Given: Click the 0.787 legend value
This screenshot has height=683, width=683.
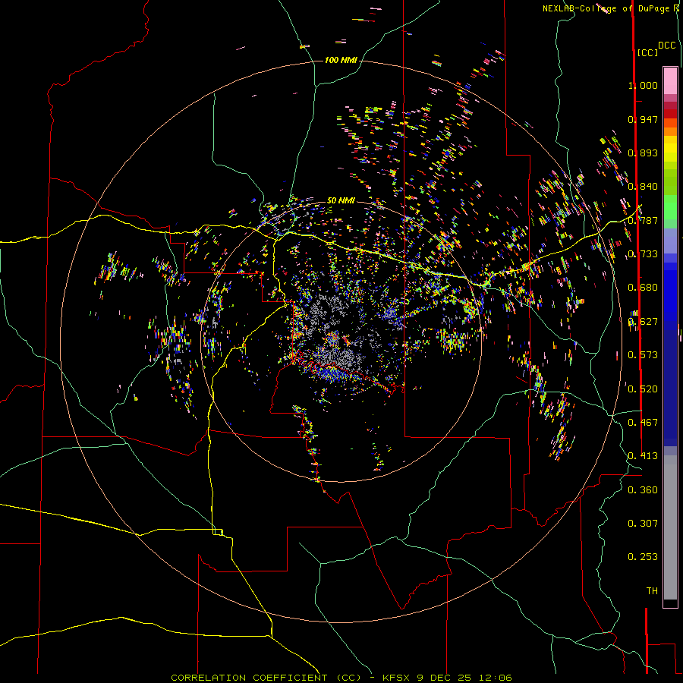Looking at the screenshot, I should click(643, 220).
